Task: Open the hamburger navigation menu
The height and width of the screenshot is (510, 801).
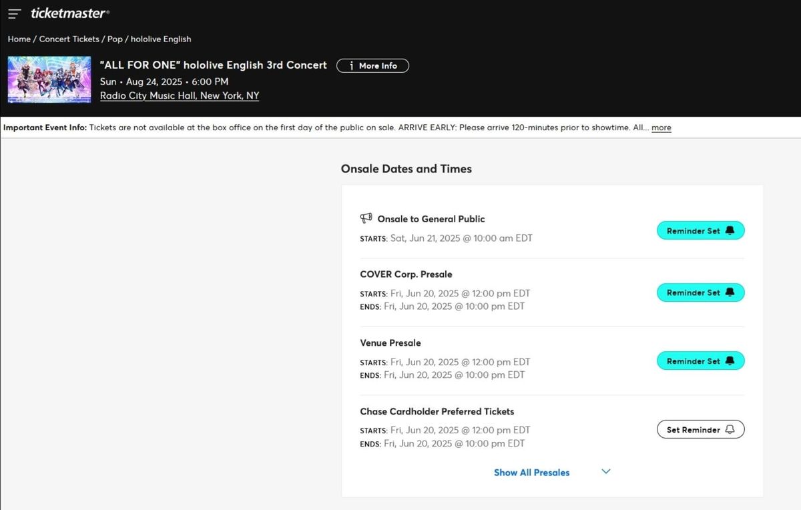Action: point(15,14)
